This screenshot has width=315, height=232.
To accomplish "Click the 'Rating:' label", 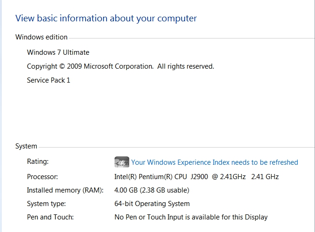I will pos(38,161).
